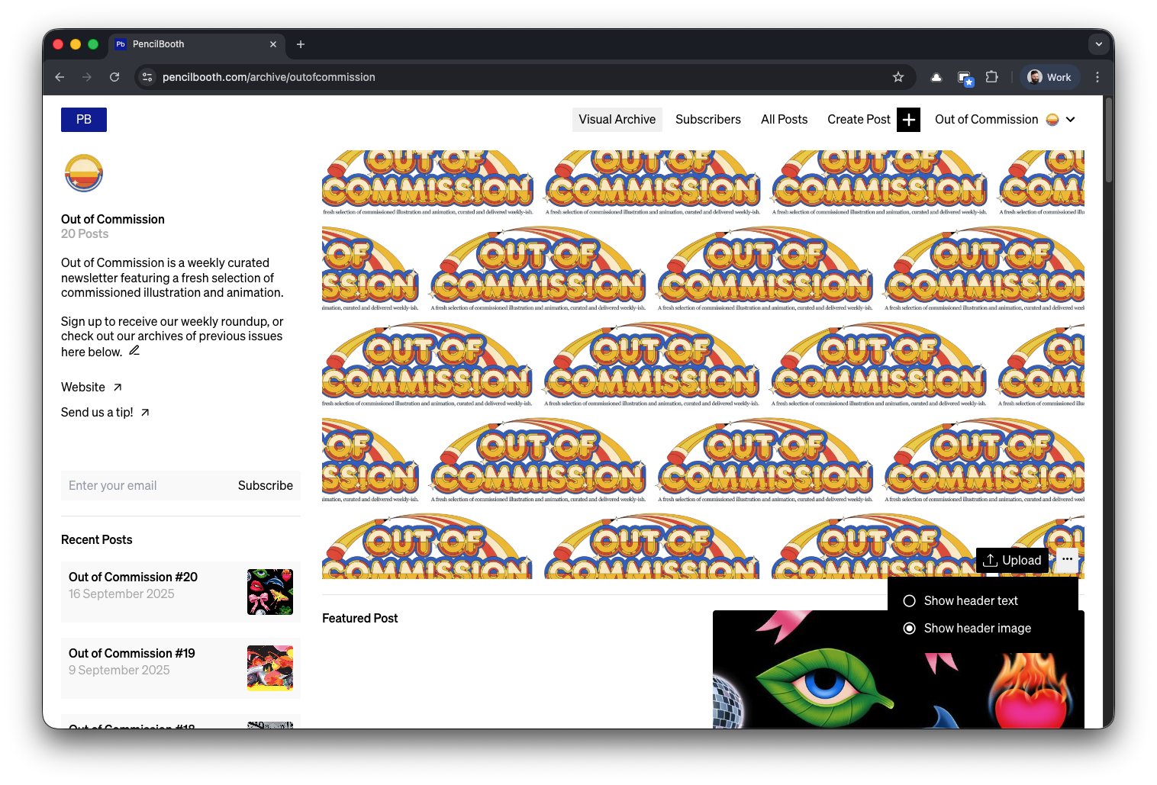The height and width of the screenshot is (785, 1157).
Task: Open the tab search dropdown in the title bar
Action: click(1099, 44)
